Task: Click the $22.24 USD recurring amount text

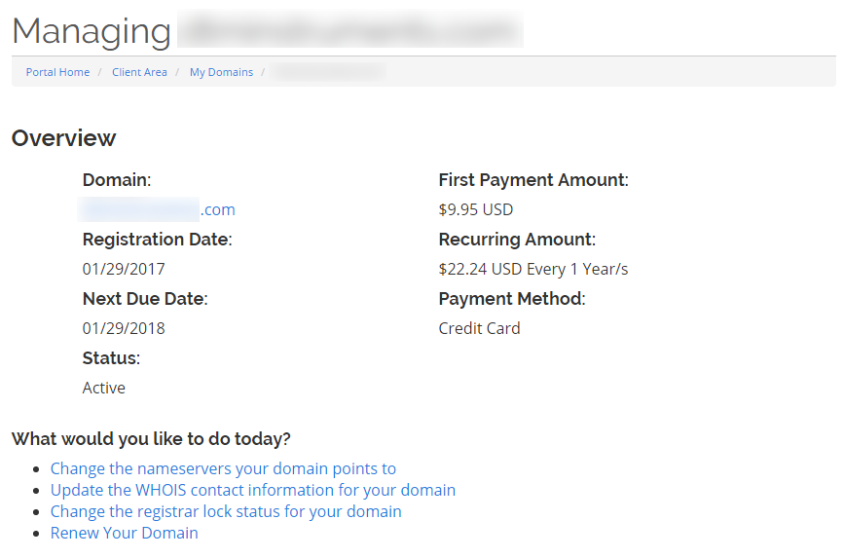Action: (x=533, y=269)
